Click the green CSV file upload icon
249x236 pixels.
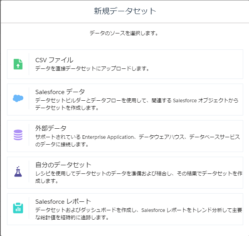[x=18, y=64]
